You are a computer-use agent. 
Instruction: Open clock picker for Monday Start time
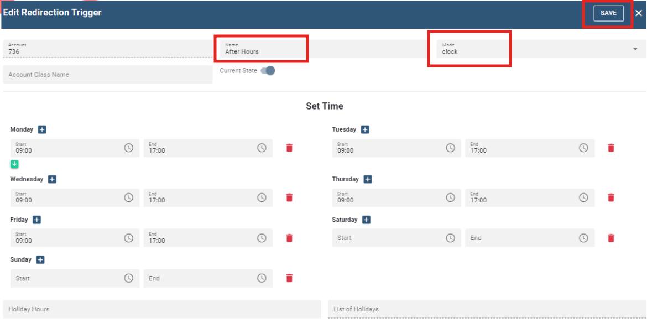point(128,148)
